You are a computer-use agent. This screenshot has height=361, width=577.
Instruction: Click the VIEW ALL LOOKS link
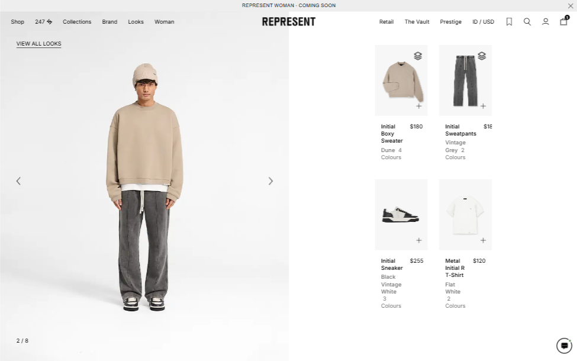38,44
